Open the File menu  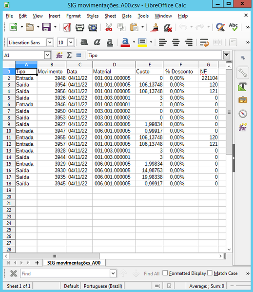pos(9,16)
